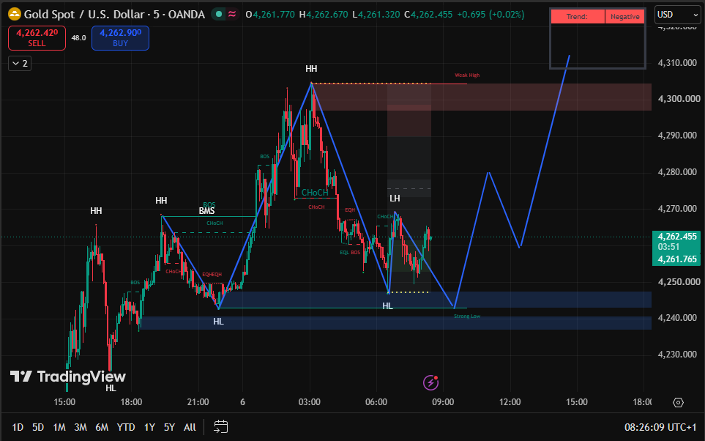705x441 pixels.
Task: Click the 18:00 time label near left side
Action: [131, 402]
